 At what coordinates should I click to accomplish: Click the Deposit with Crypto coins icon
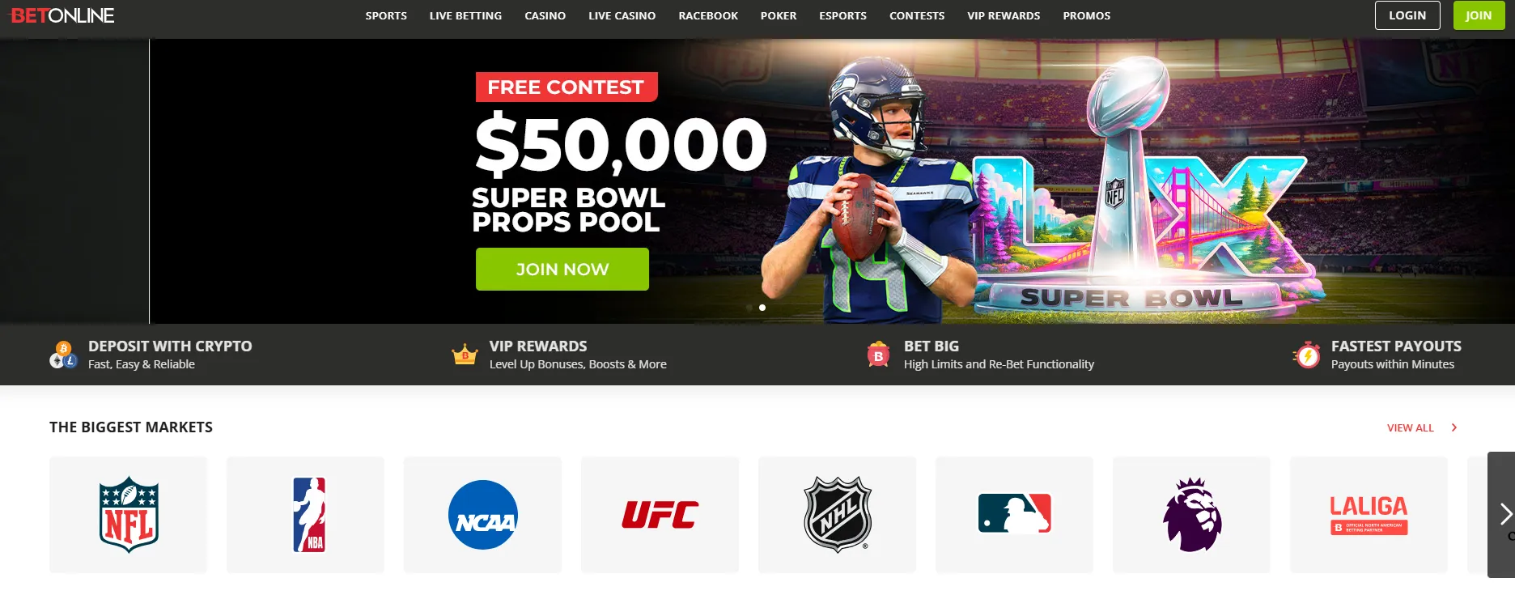point(63,355)
